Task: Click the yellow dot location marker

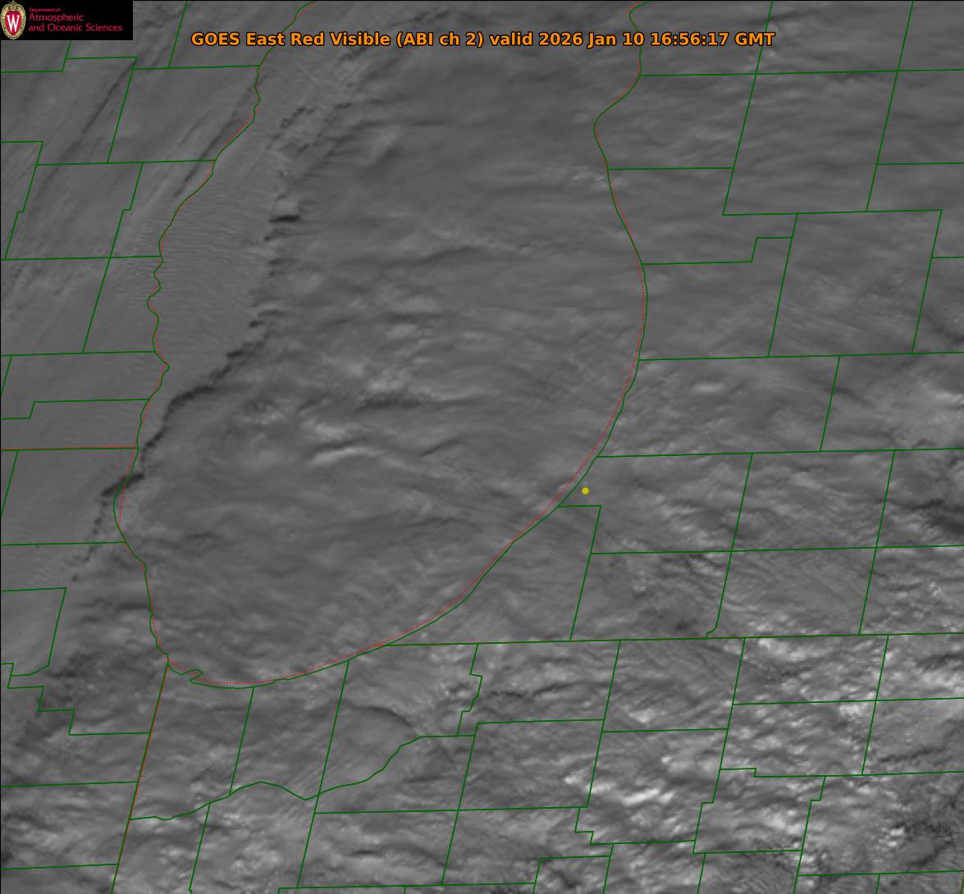Action: tap(585, 490)
